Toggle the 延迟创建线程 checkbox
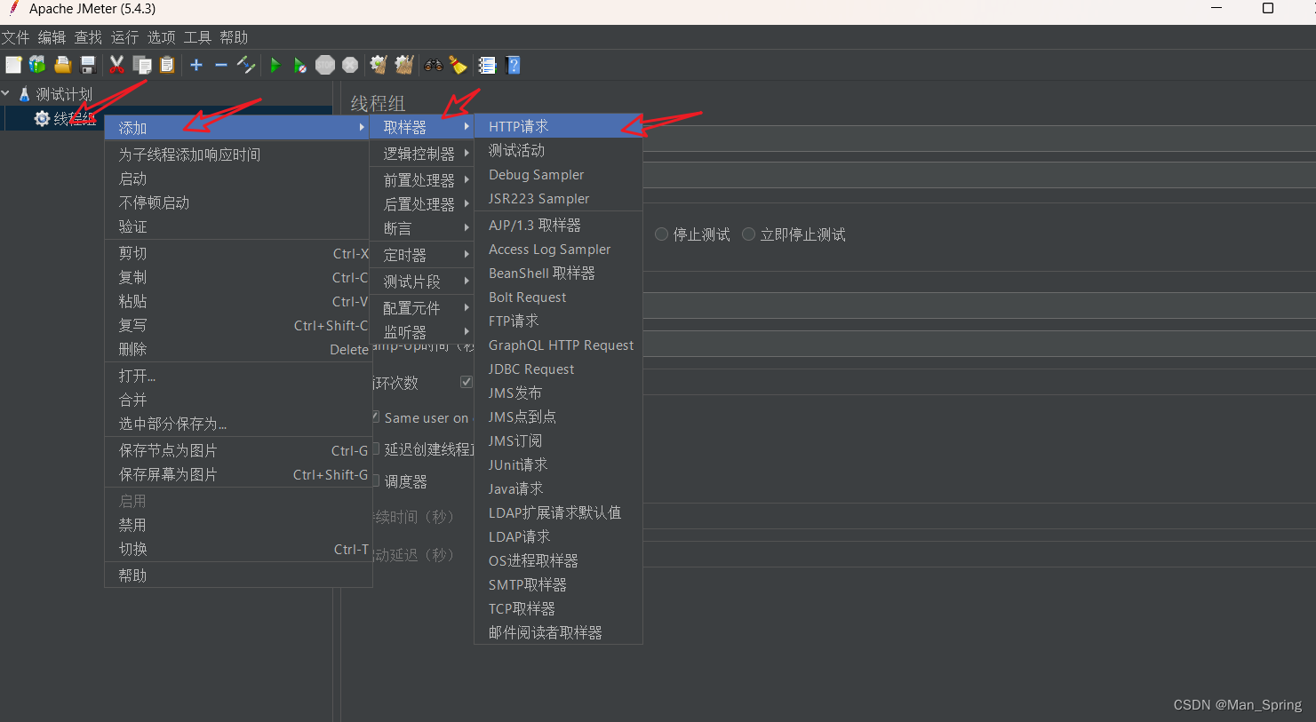 376,448
